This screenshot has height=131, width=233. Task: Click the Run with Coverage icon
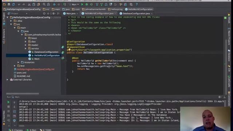[91, 4]
